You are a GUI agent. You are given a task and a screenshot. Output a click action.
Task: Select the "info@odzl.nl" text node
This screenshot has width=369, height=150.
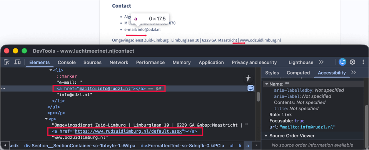74,95
